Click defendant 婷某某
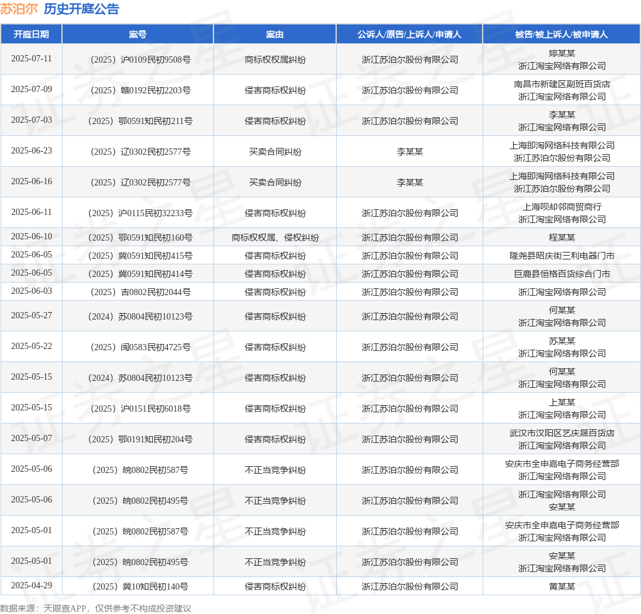This screenshot has height=614, width=641. tap(562, 54)
